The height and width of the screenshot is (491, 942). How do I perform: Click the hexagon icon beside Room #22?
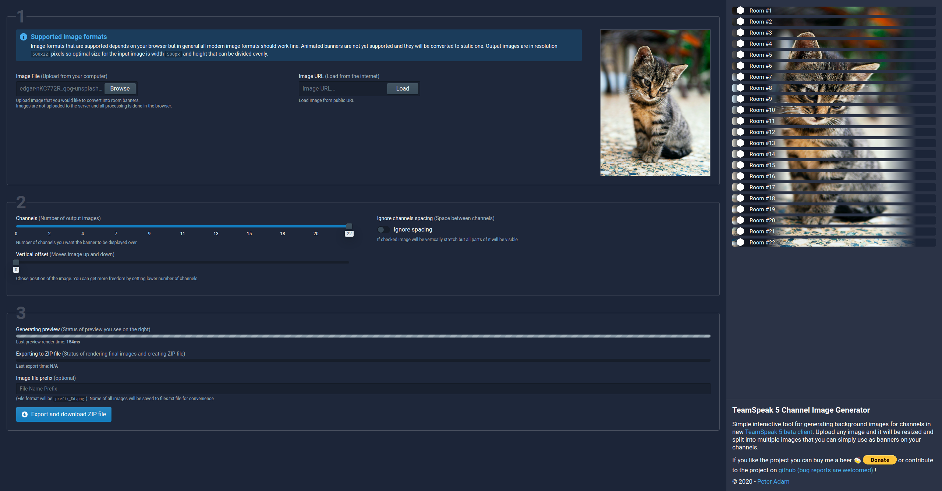click(740, 243)
